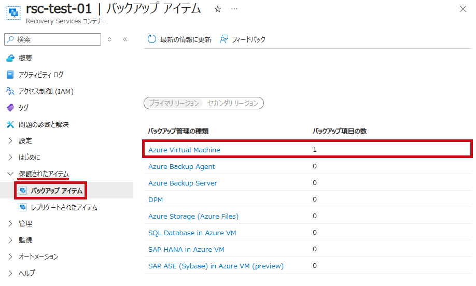Collapse the 保護されたアイテム group chevron
Screen dimensions: 476x286
click(x=10, y=174)
